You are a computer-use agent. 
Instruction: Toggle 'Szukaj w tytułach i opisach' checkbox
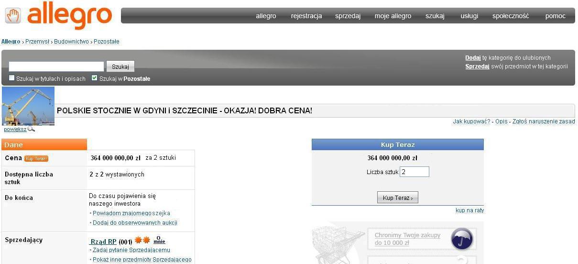12,78
